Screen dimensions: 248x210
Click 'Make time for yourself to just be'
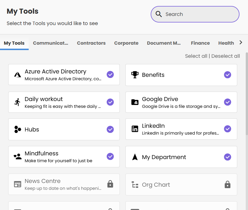pos(58,161)
